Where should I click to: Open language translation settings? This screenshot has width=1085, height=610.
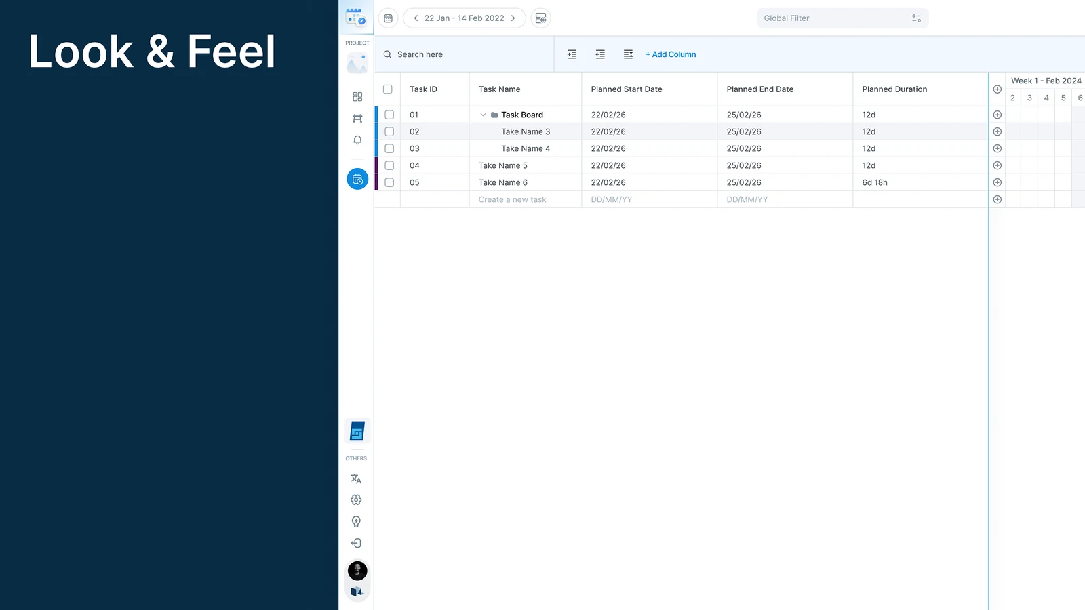356,479
